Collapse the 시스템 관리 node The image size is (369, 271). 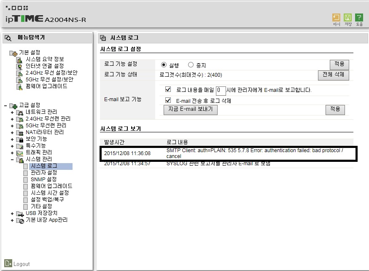pyautogui.click(x=12, y=160)
